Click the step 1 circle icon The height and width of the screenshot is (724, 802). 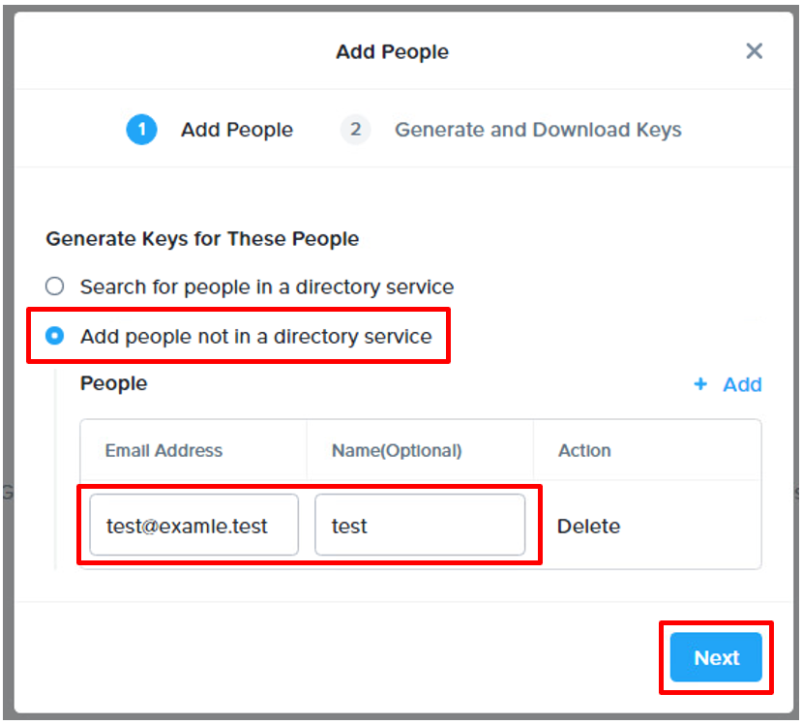click(x=141, y=130)
